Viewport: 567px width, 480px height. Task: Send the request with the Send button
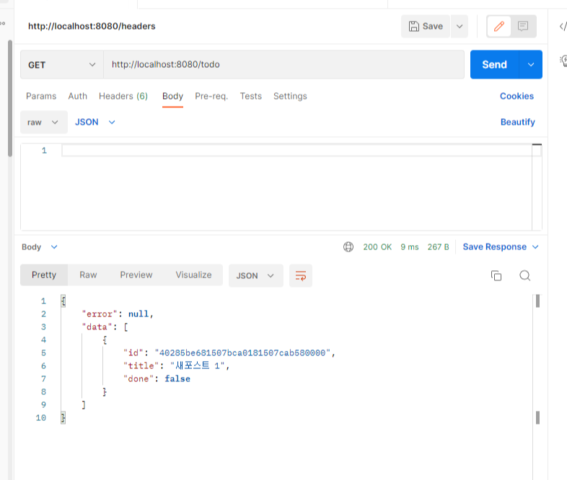pyautogui.click(x=494, y=65)
